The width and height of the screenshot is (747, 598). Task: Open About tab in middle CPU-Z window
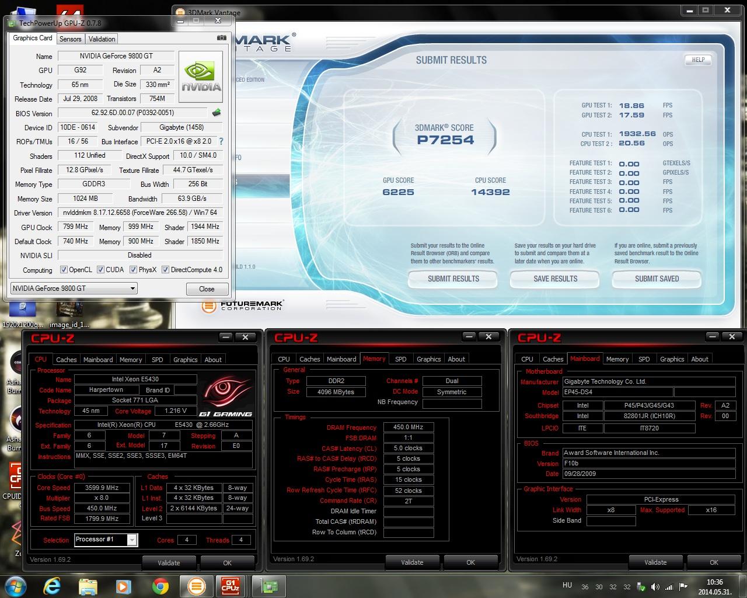point(456,359)
